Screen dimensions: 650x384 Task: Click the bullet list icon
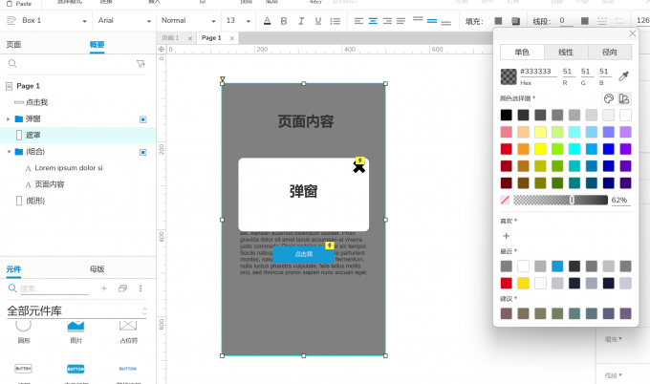pos(335,21)
